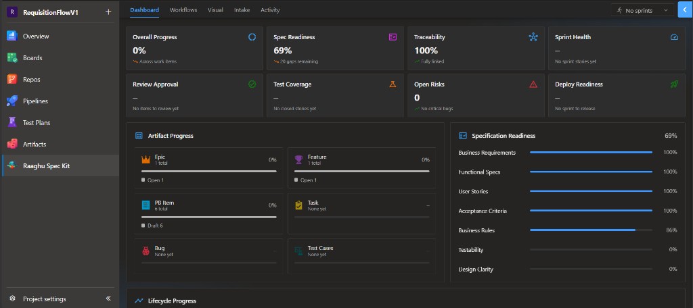Viewport: 693px width, 308px height.
Task: Collapse the sidebar with the double chevron
Action: (x=108, y=299)
